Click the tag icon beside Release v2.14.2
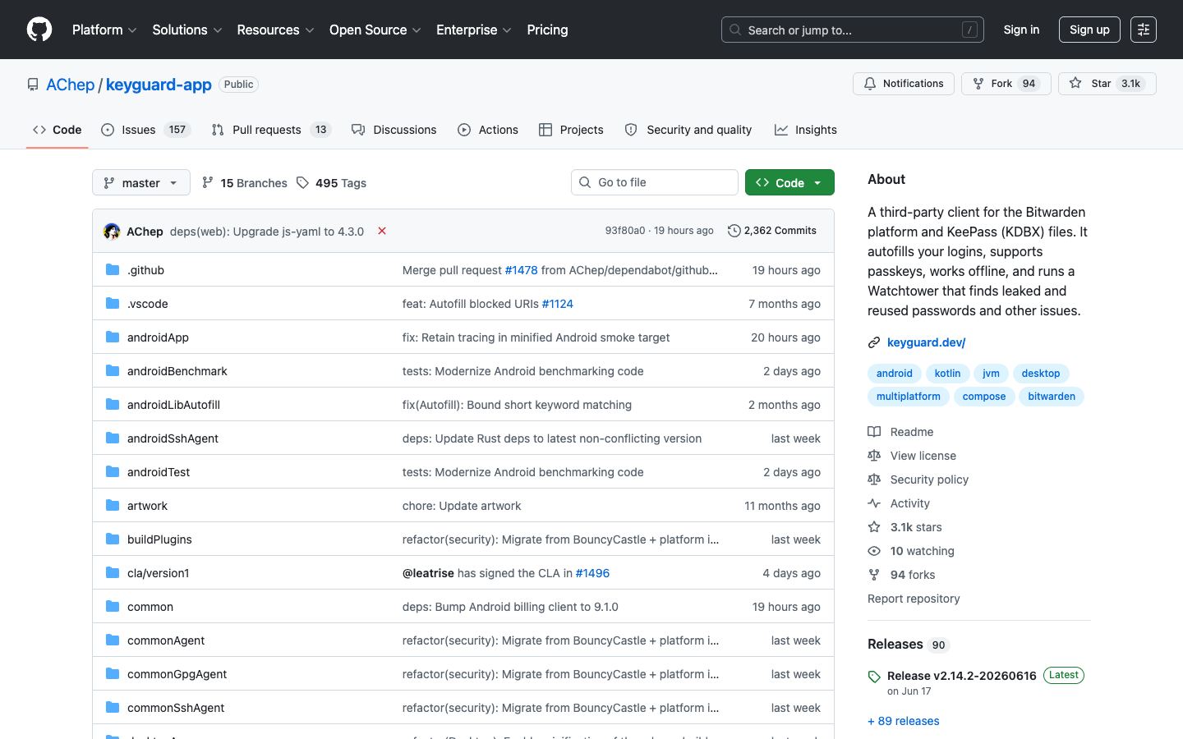This screenshot has height=739, width=1183. [x=874, y=677]
